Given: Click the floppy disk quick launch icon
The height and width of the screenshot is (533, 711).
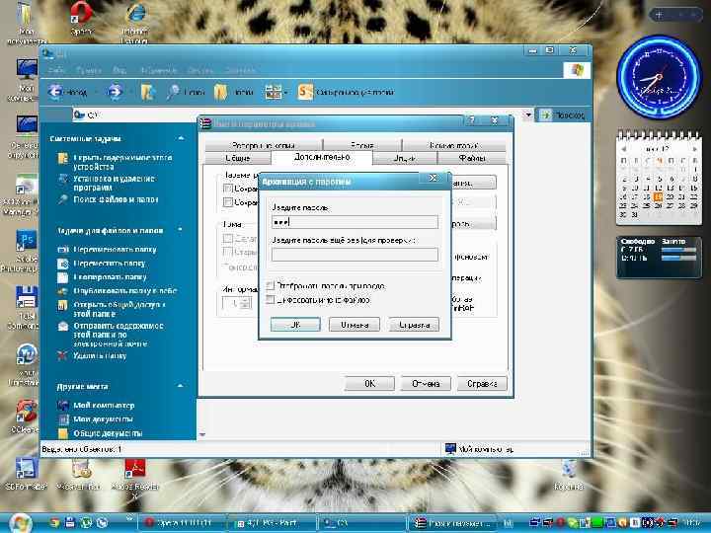Looking at the screenshot, I should point(70,522).
